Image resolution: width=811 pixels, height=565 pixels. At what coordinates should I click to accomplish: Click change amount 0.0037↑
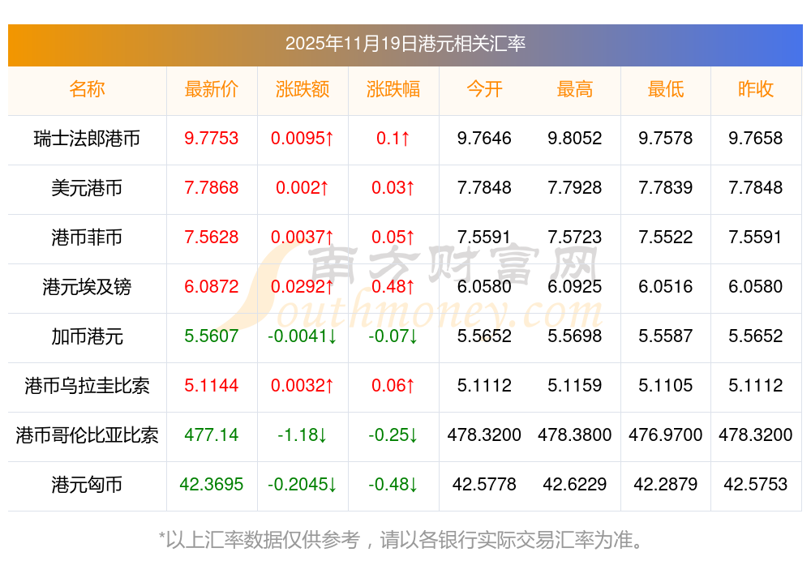coord(303,237)
